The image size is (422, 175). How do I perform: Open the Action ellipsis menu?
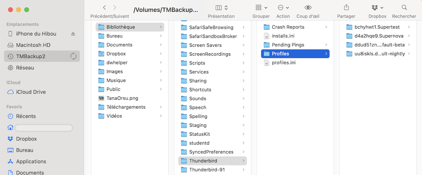[x=283, y=8]
